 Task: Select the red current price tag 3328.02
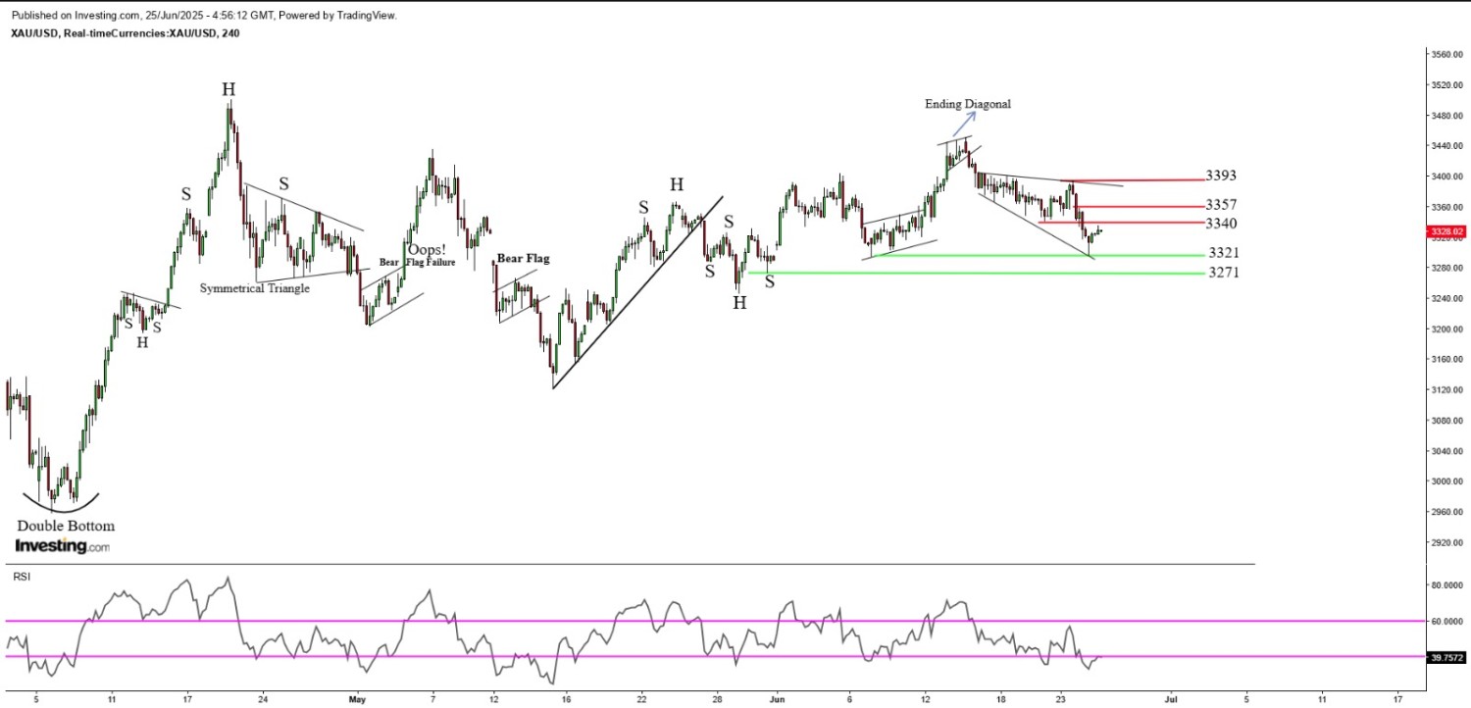[x=1447, y=232]
